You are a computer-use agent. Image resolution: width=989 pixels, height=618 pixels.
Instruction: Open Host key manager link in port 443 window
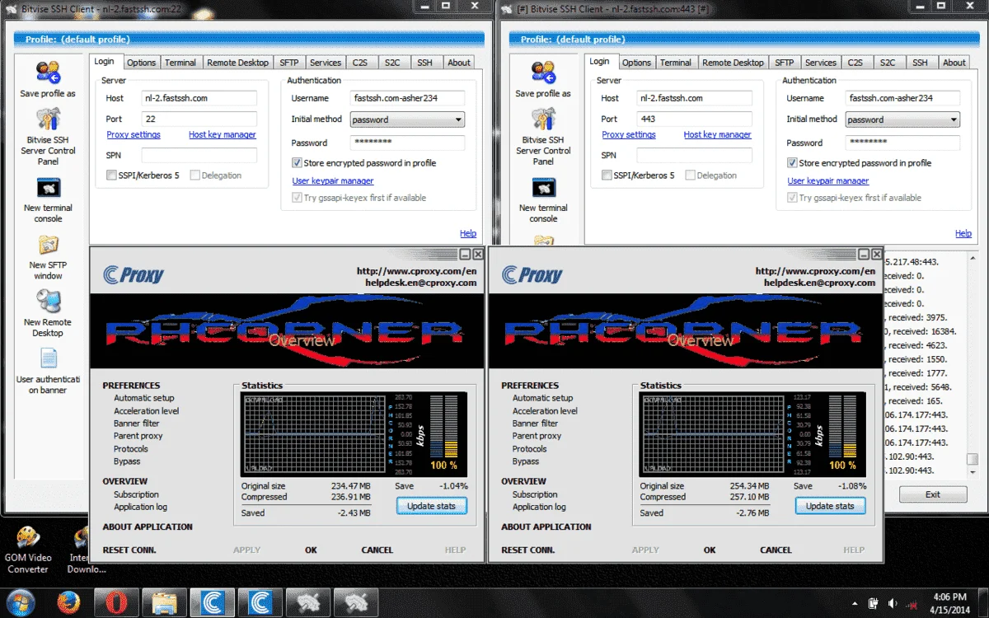pyautogui.click(x=717, y=135)
